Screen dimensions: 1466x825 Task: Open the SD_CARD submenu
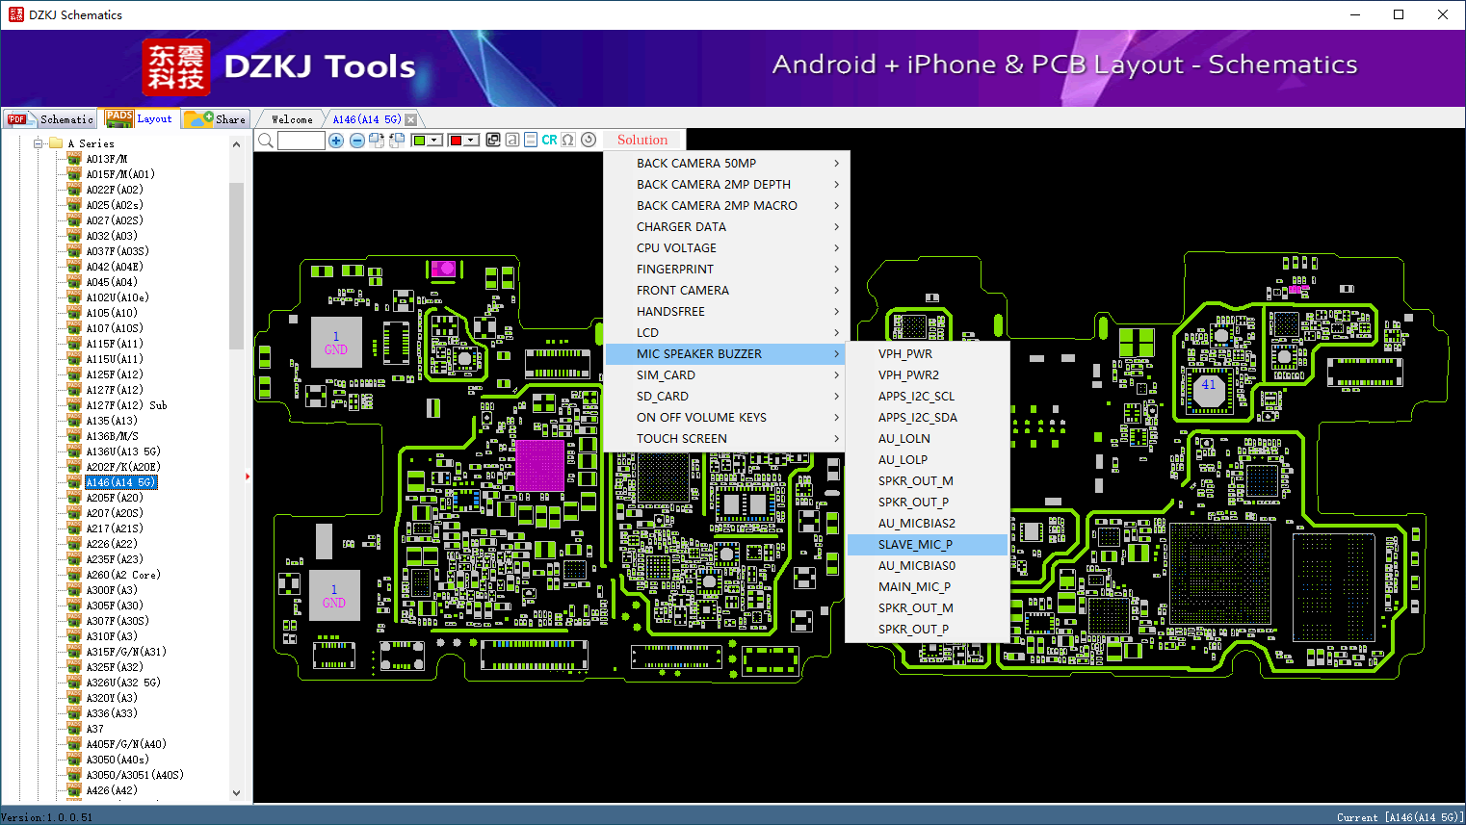[x=727, y=396]
